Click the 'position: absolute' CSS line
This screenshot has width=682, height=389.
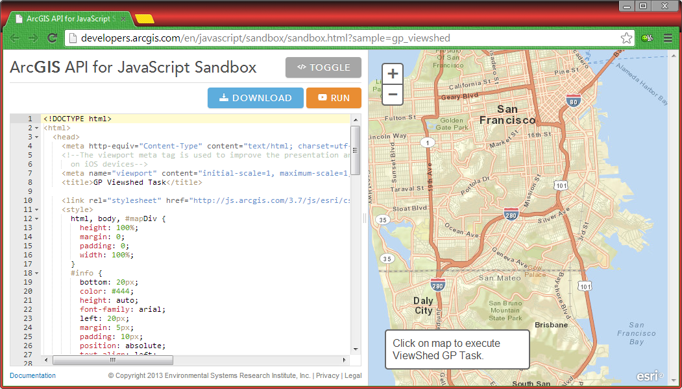[x=123, y=346]
